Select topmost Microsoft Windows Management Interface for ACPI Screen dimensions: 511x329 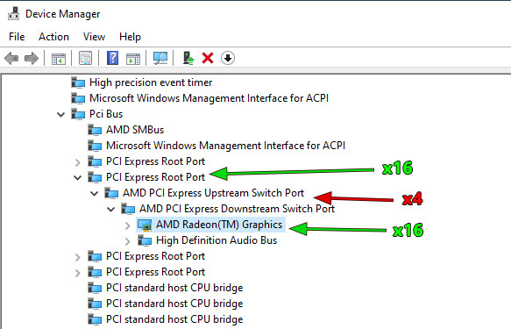pos(209,98)
